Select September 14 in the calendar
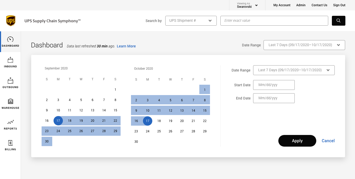Viewport: 355px width, 179px height. [104, 110]
